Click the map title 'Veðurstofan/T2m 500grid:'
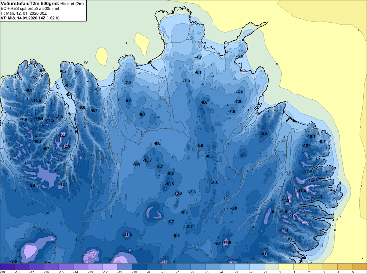367x274 pixels. tap(30, 4)
